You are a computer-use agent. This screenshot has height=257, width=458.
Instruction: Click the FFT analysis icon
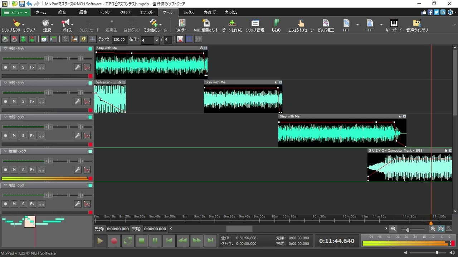[346, 23]
